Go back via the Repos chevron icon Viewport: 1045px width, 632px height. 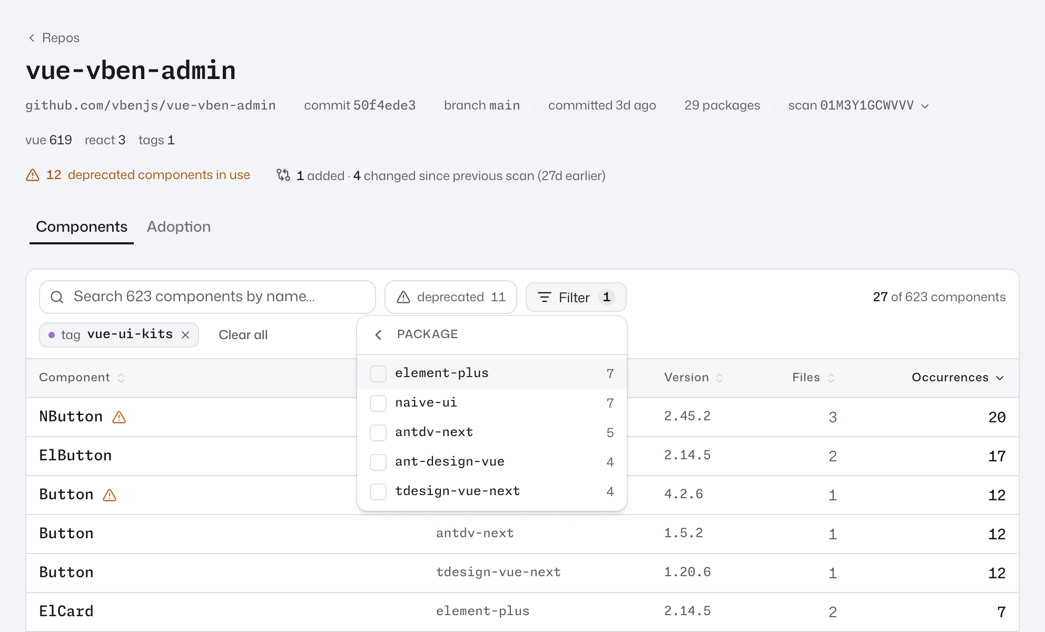(32, 38)
